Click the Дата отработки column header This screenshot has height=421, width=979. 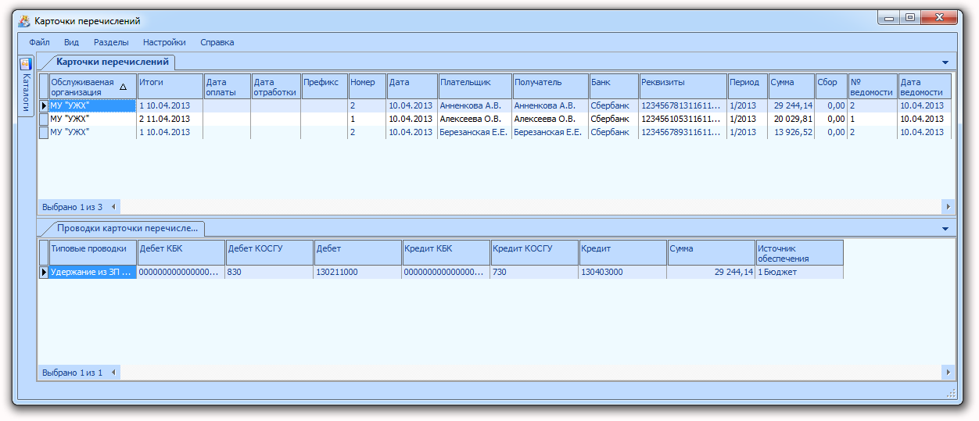tap(276, 87)
